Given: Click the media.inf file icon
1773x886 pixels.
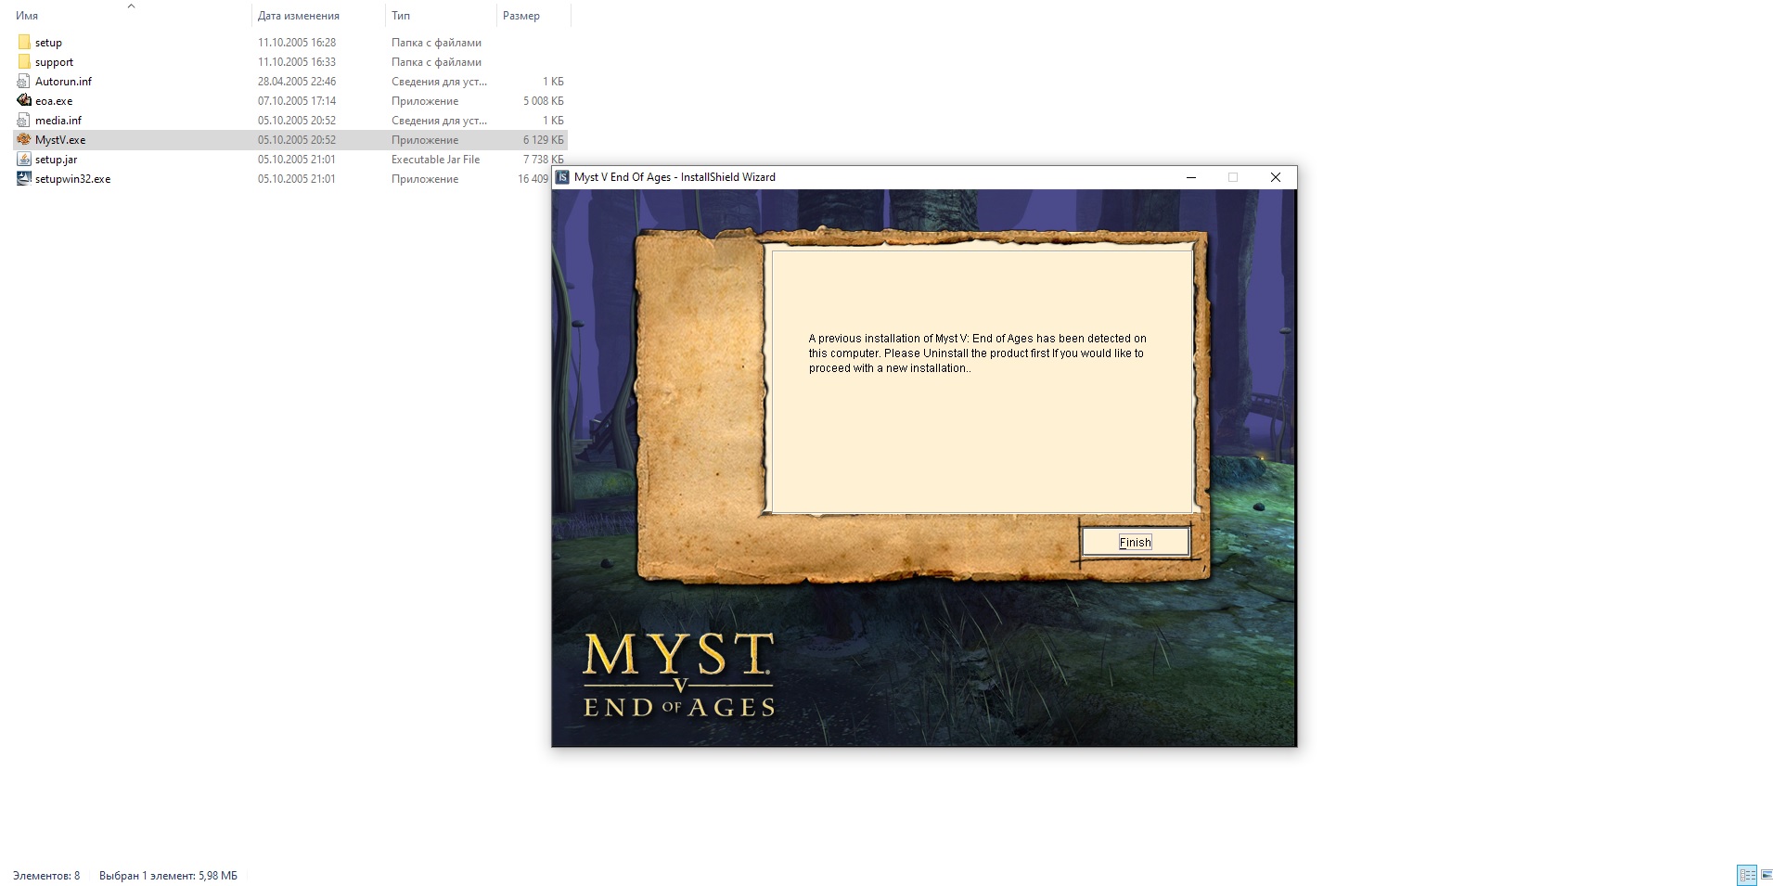Looking at the screenshot, I should [24, 121].
